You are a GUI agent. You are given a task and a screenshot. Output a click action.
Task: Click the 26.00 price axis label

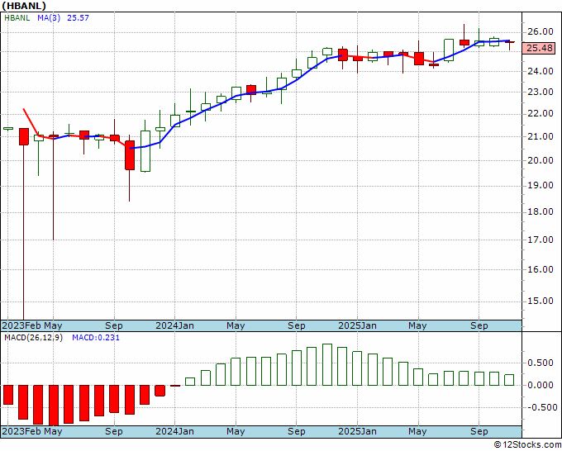pos(541,31)
